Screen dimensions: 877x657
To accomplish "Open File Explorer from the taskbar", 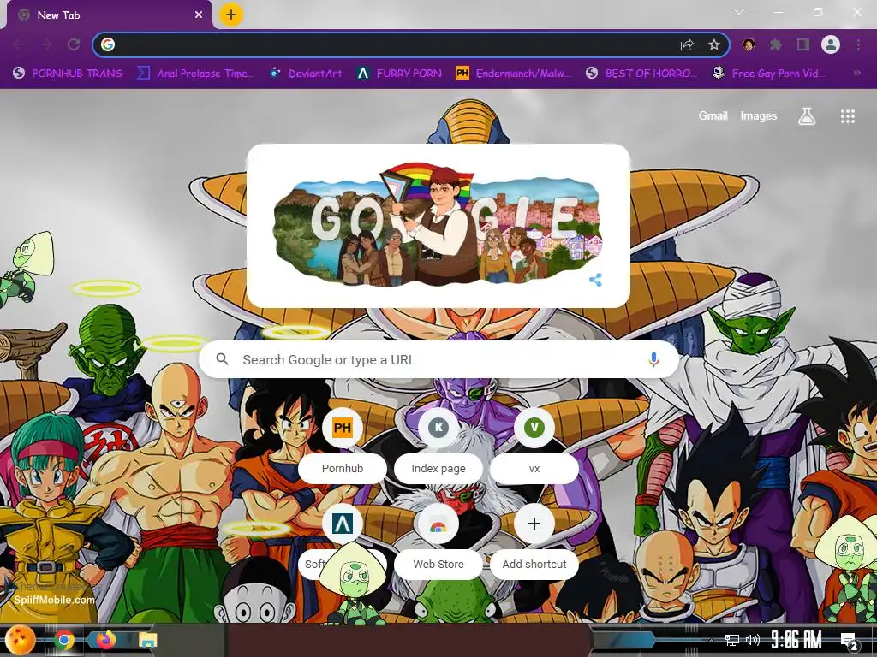I will click(x=147, y=640).
